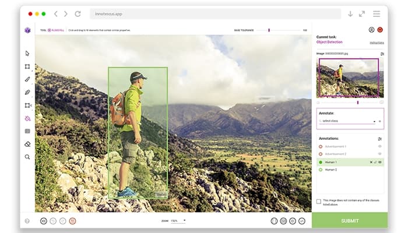Select the Advertisement 2 annotation
This screenshot has height=233, width=408.
pos(335,154)
